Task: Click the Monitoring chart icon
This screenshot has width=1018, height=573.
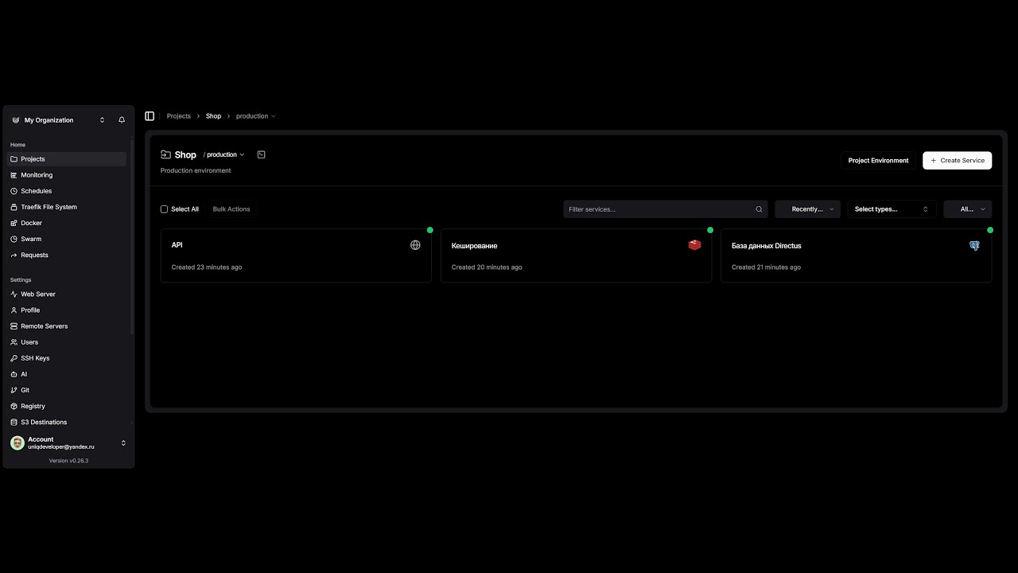Action: click(x=14, y=175)
